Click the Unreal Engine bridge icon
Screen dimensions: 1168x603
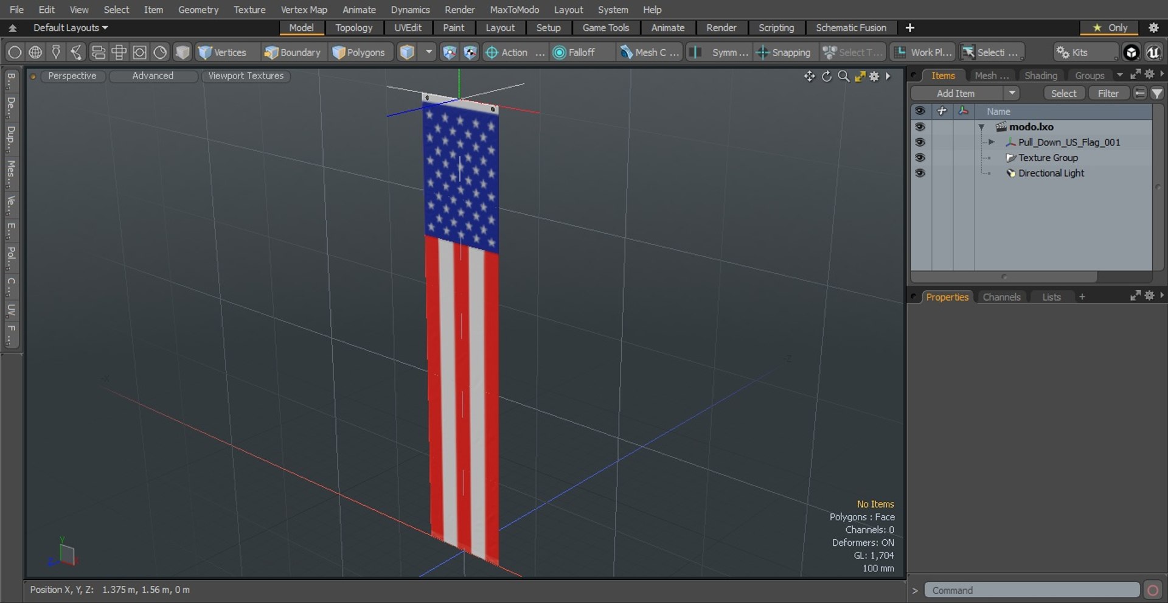(1153, 52)
